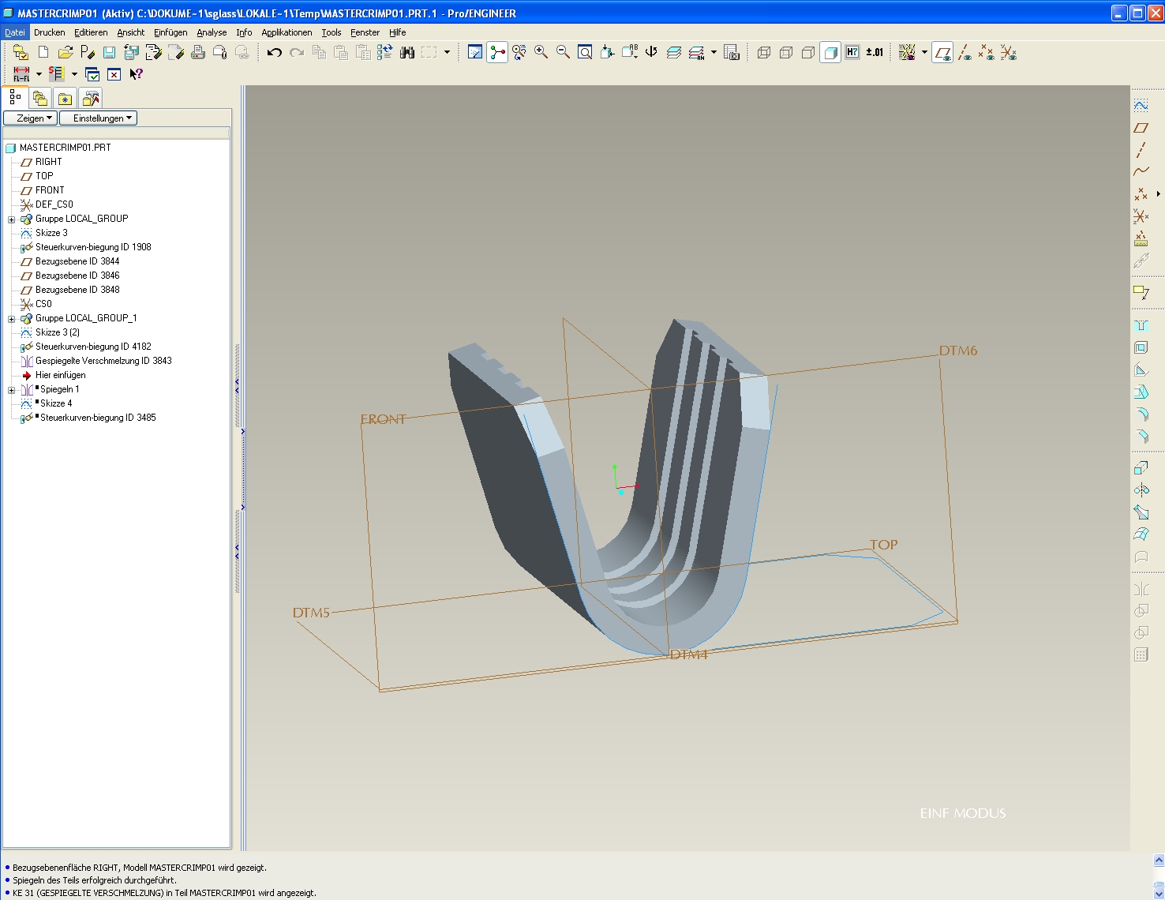Create a new file with the blank-page icon
This screenshot has height=900, width=1165.
pyautogui.click(x=43, y=52)
